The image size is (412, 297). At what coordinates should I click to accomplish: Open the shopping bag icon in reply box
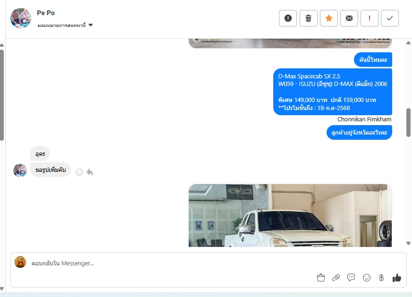click(321, 278)
